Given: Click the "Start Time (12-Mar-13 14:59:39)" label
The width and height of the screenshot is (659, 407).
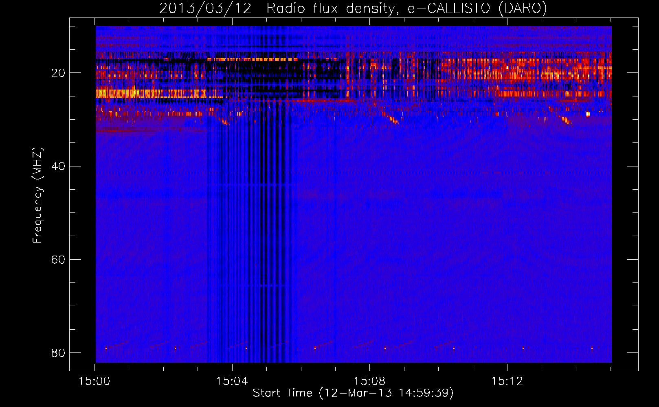Looking at the screenshot, I should 353,393.
